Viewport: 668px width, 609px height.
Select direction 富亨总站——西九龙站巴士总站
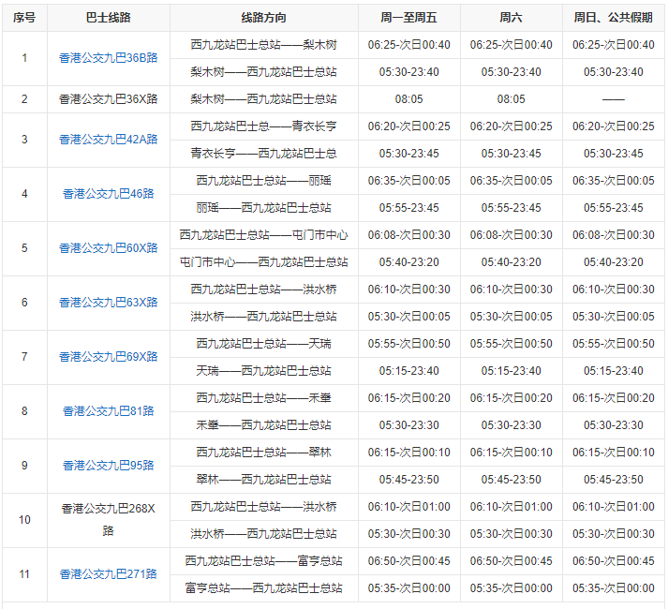(x=263, y=588)
